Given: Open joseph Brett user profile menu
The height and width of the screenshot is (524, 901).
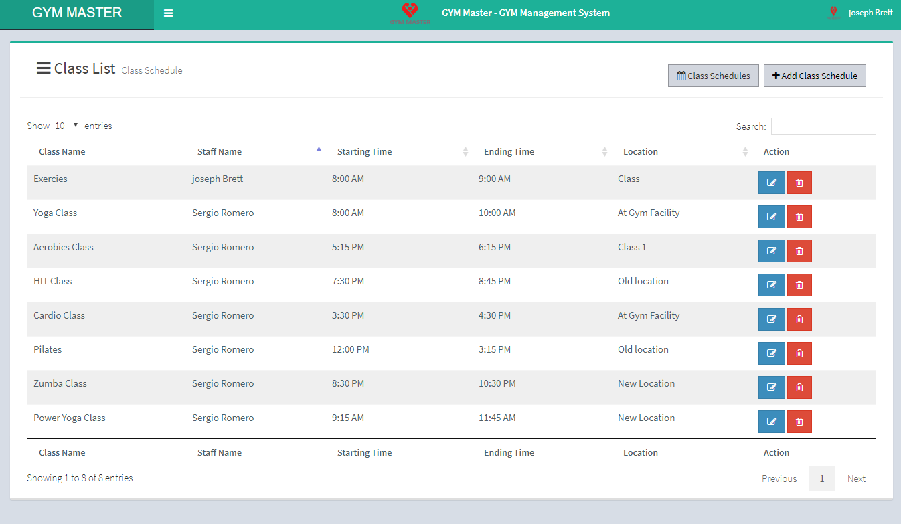Looking at the screenshot, I should coord(870,13).
